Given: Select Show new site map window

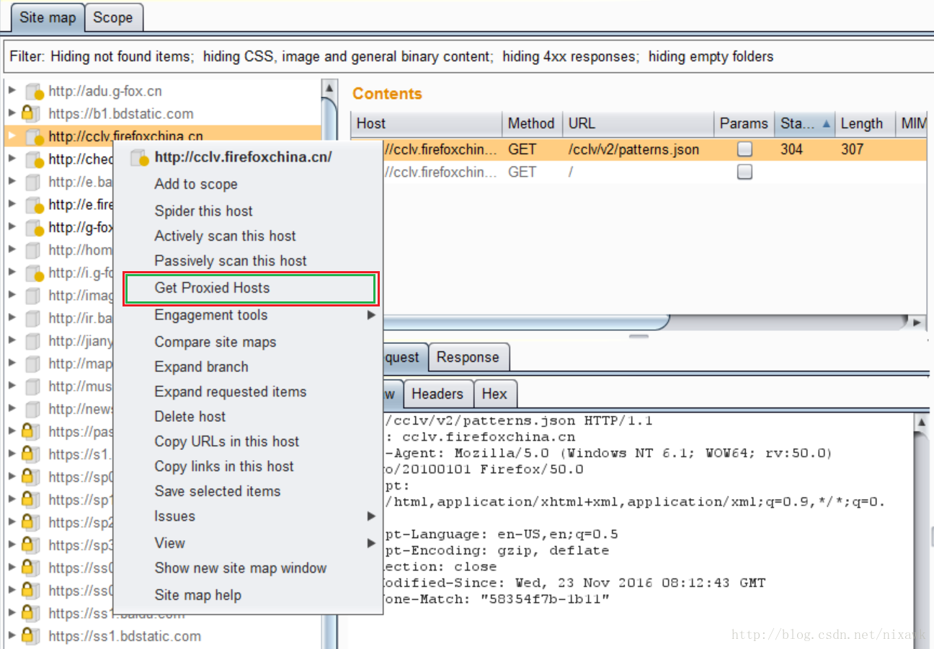Looking at the screenshot, I should 241,568.
